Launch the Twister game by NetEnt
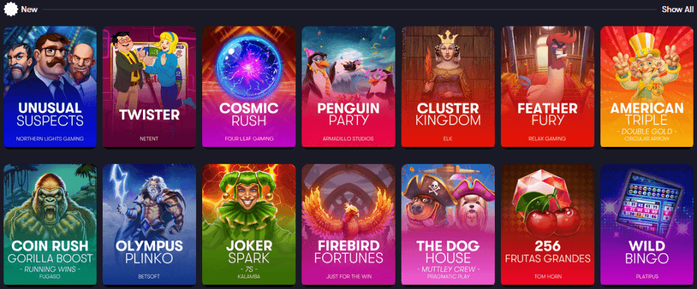The height and width of the screenshot is (289, 697). pyautogui.click(x=149, y=87)
